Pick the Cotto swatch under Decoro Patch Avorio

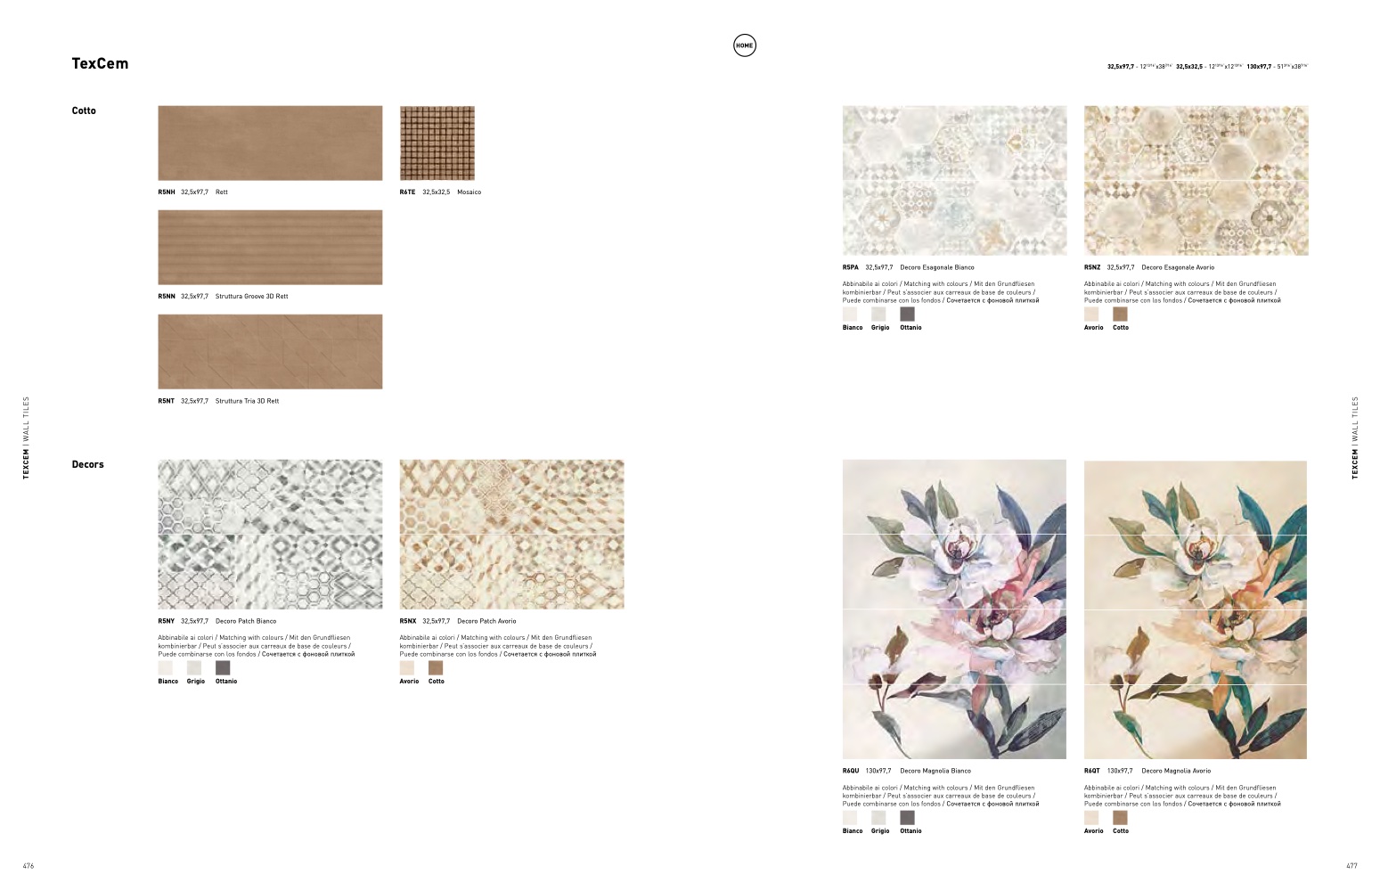click(436, 667)
